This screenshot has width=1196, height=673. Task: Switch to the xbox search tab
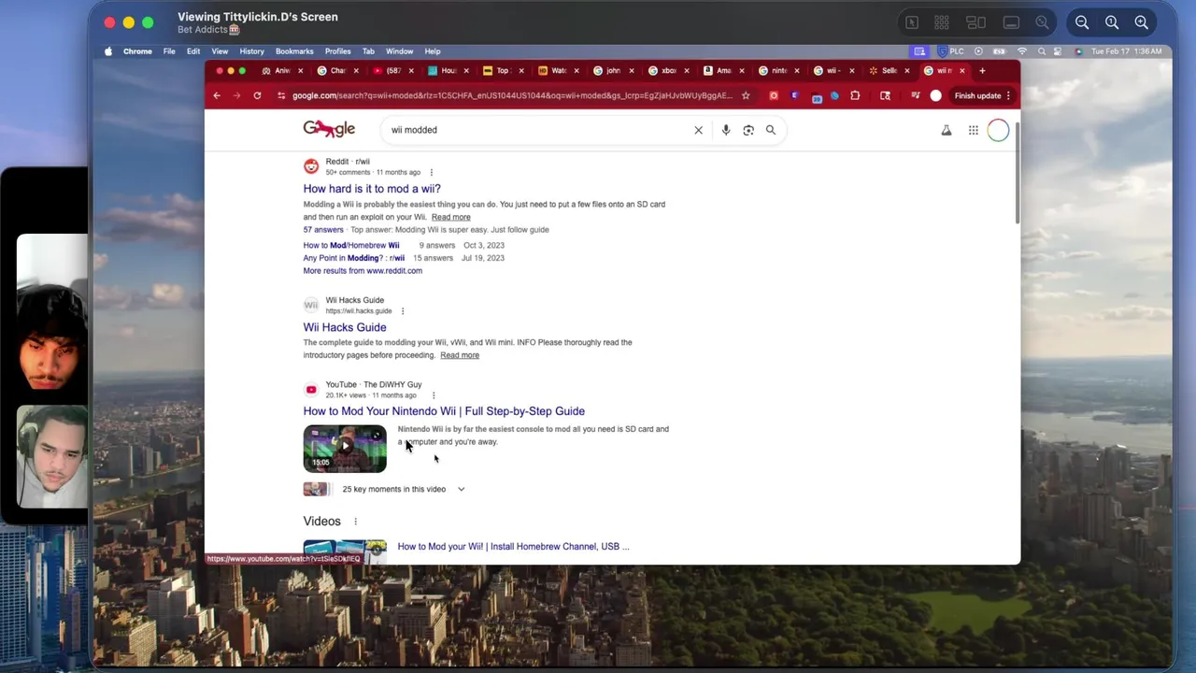[x=667, y=70]
